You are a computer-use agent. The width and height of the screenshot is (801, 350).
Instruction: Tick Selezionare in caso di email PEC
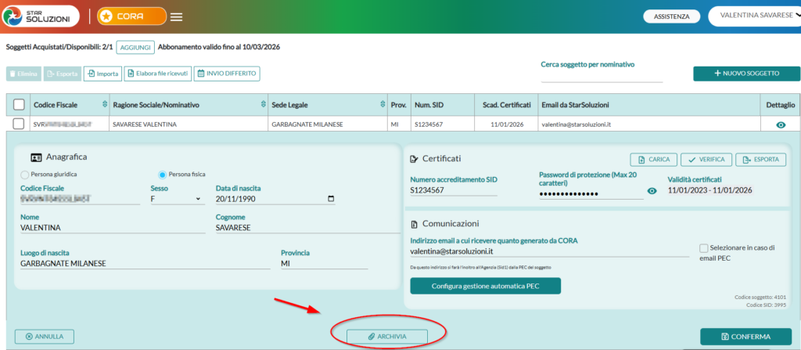click(705, 247)
